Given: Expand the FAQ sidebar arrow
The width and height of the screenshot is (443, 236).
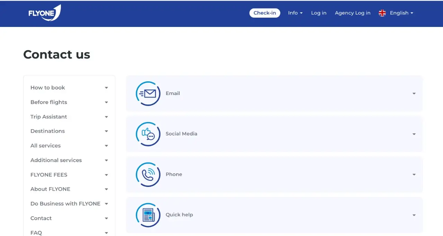Looking at the screenshot, I should (x=106, y=233).
